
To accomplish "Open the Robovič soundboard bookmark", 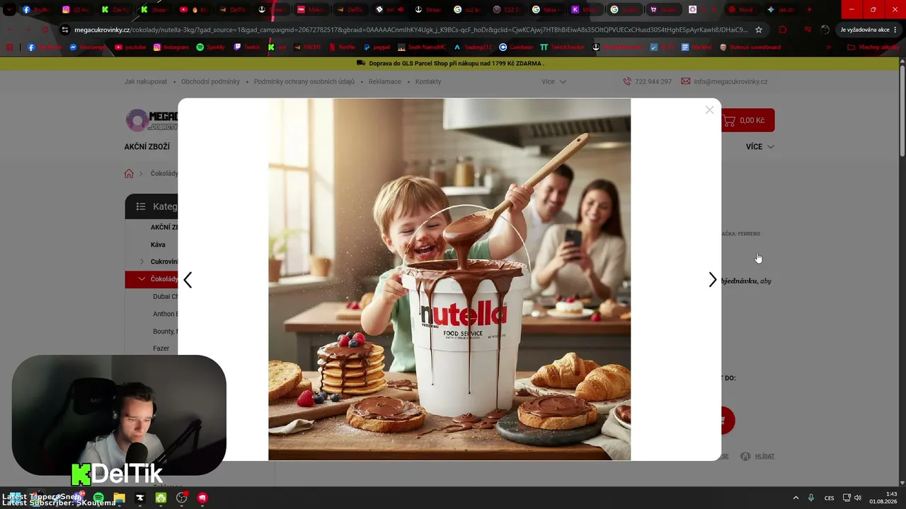I will [750, 47].
